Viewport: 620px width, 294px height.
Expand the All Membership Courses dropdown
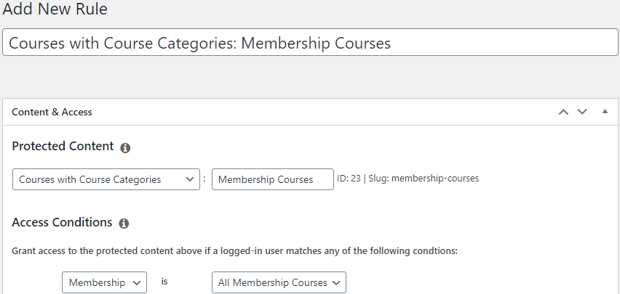(279, 282)
